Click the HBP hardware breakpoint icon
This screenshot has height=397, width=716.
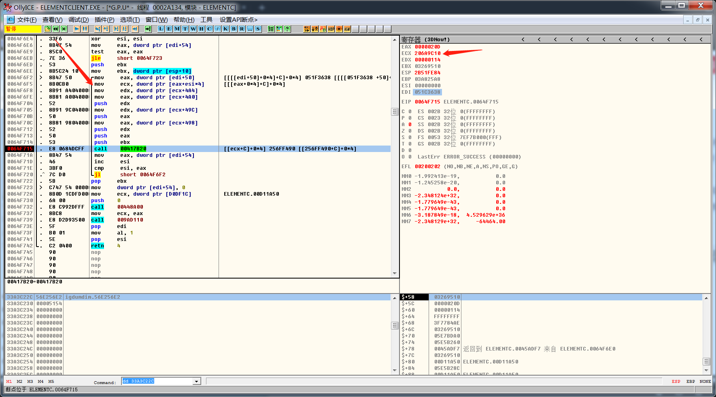coord(331,29)
